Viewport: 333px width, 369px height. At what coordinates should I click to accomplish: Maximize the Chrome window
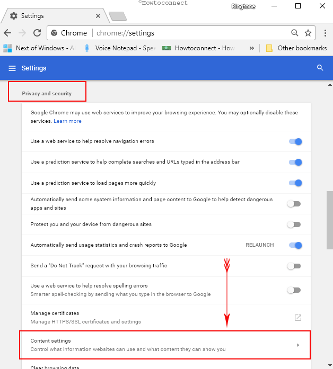pyautogui.click(x=298, y=6)
